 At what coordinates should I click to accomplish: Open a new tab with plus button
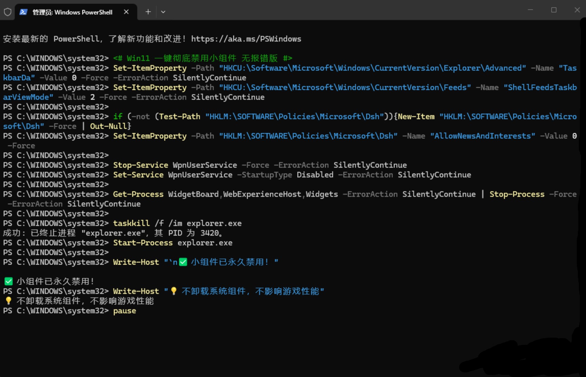(148, 12)
